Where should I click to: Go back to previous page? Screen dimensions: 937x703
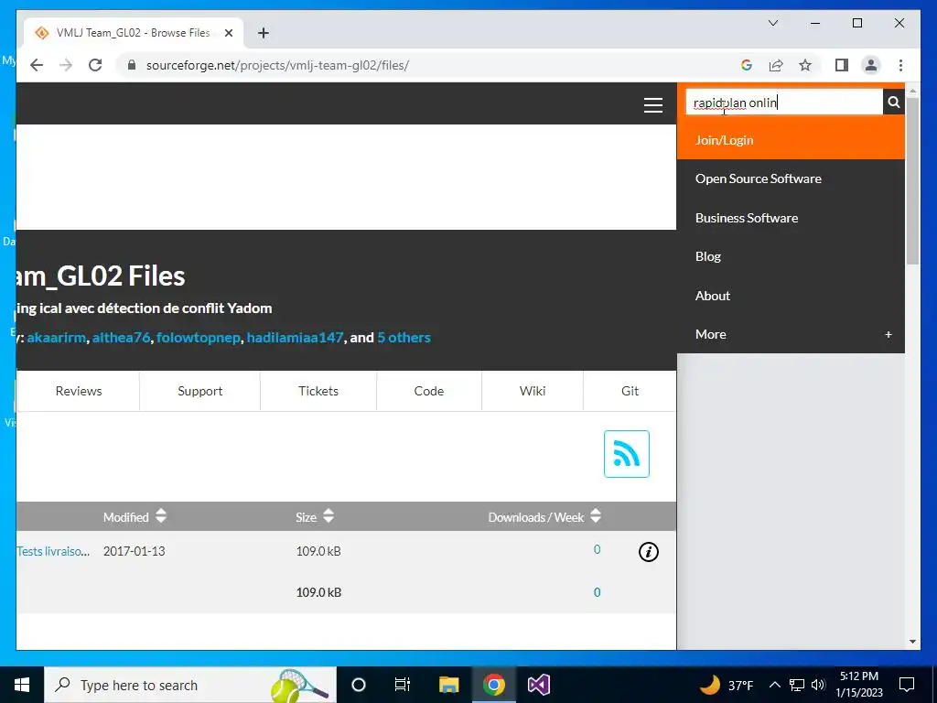pyautogui.click(x=37, y=65)
